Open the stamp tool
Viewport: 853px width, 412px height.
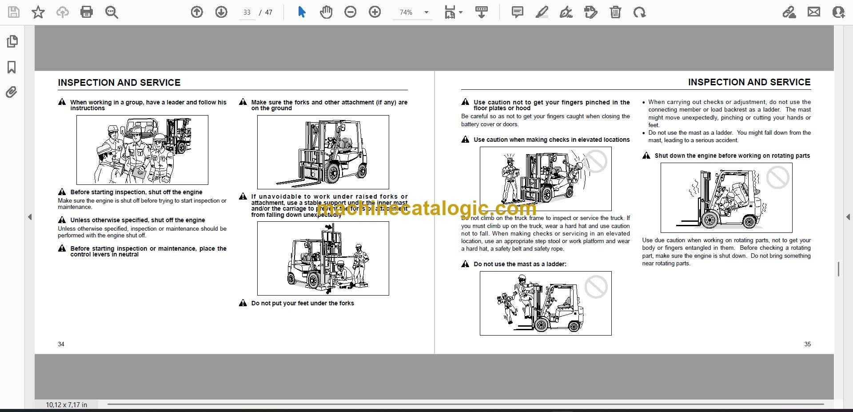[591, 12]
